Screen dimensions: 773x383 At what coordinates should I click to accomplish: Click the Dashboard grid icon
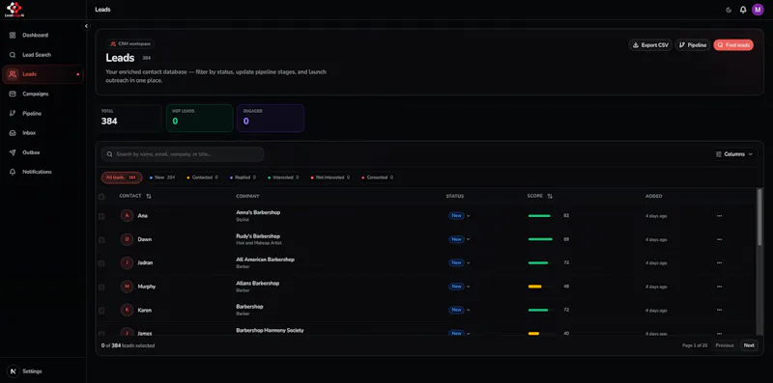13,35
